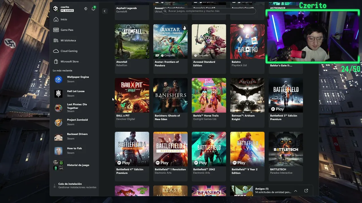Screen dimensions: 362x203
Task: Open the Battlefield 2042 cover
Action: tap(209, 149)
